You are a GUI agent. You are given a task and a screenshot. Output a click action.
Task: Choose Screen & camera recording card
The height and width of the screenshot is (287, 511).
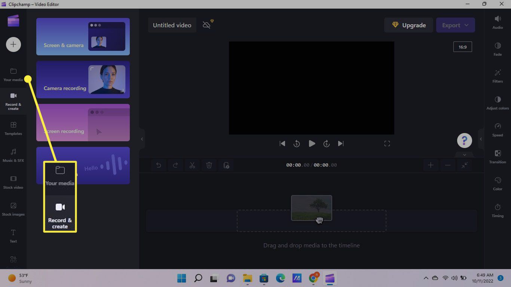pos(83,37)
